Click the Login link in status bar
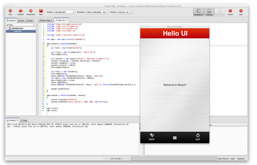 click(x=232, y=159)
